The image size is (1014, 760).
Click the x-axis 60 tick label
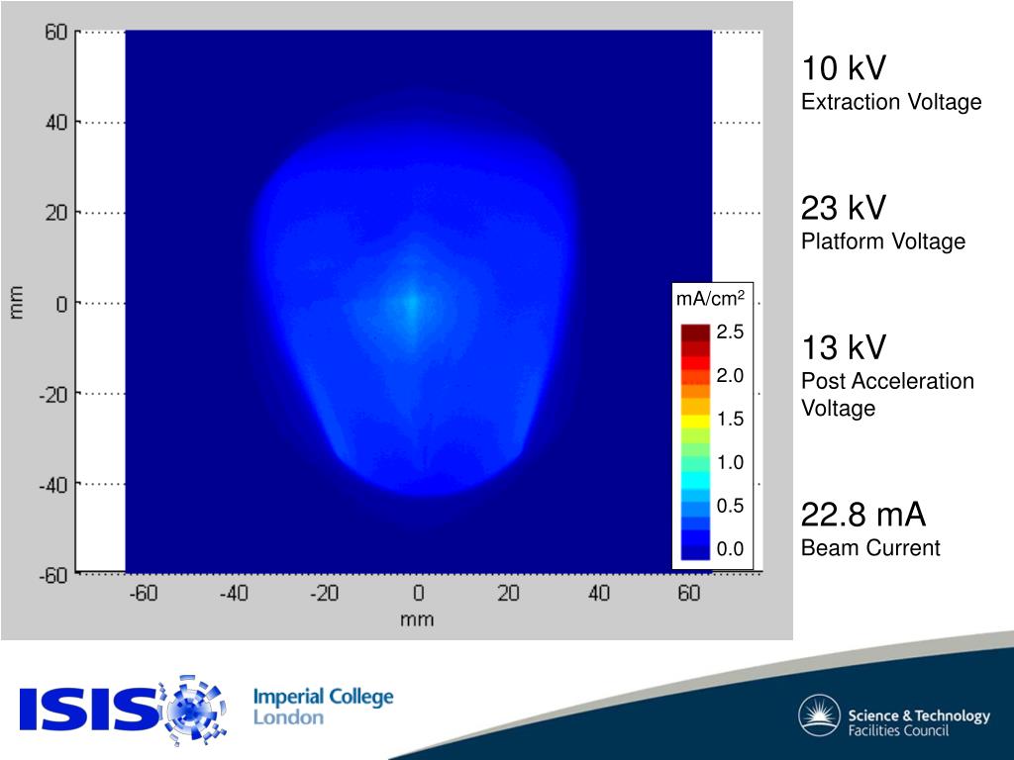coord(689,593)
